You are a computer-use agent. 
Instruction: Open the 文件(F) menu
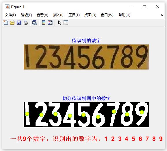tap(10, 15)
